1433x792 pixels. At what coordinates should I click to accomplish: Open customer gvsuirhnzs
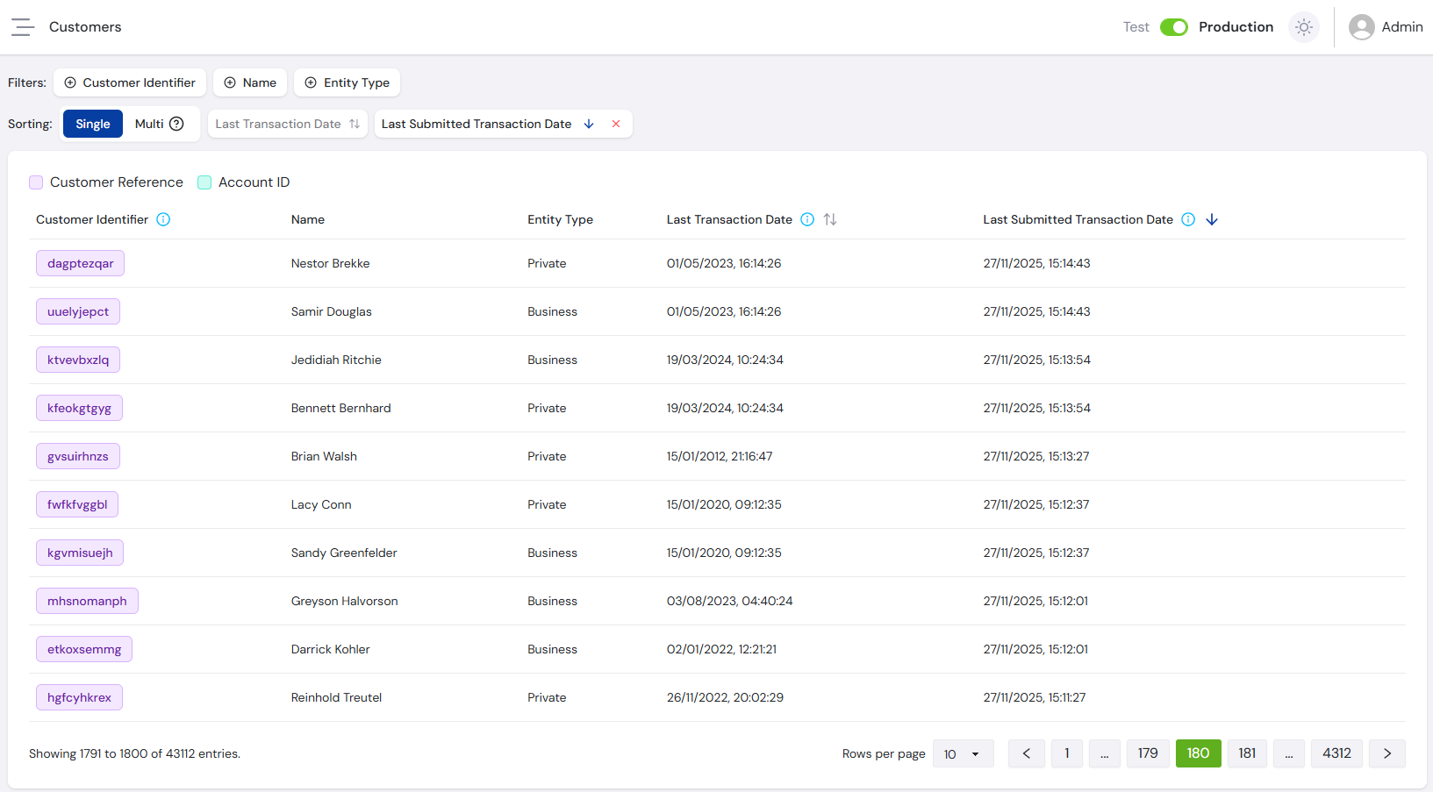click(x=78, y=456)
